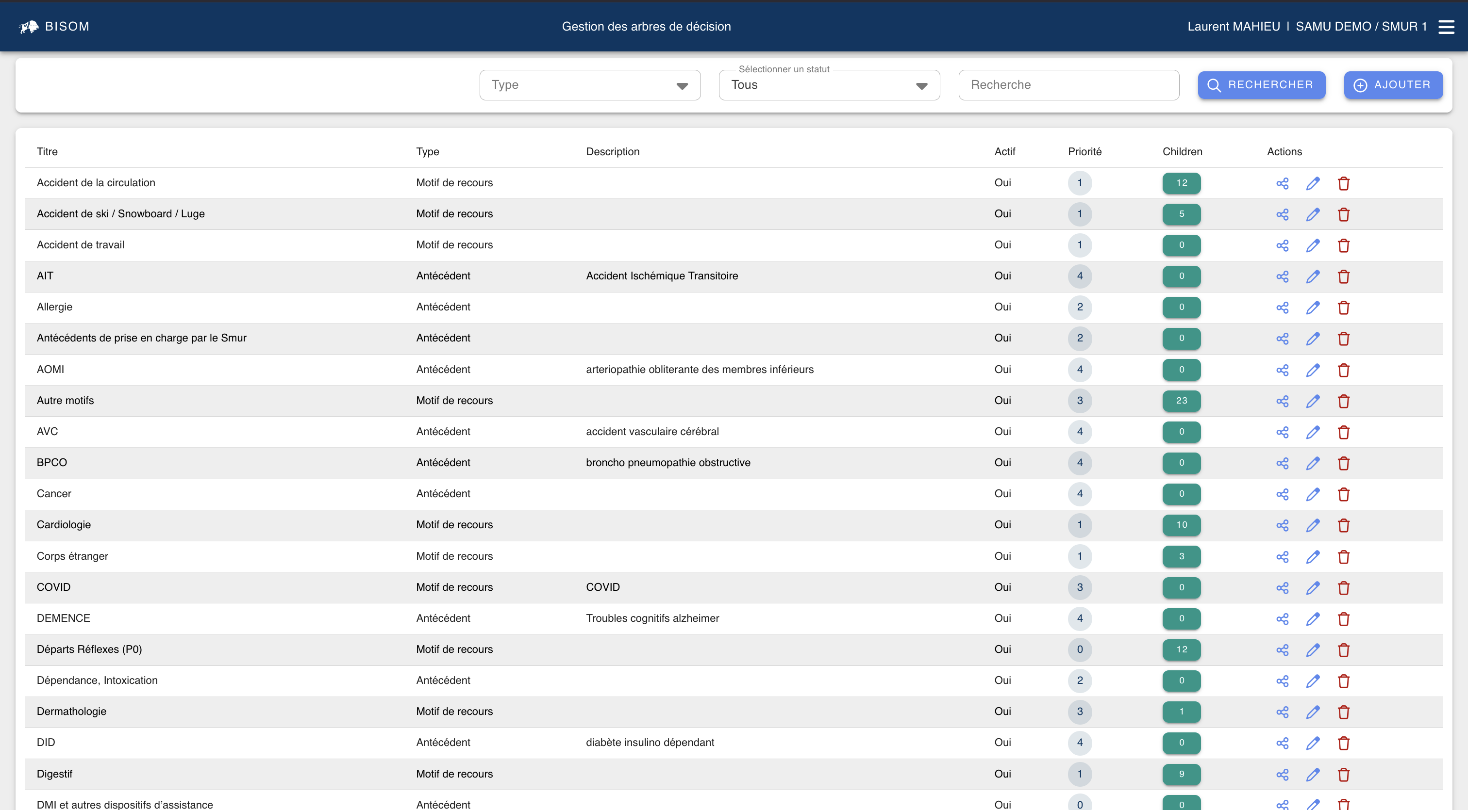The height and width of the screenshot is (810, 1468).
Task: Click the Titre column header
Action: coord(47,151)
